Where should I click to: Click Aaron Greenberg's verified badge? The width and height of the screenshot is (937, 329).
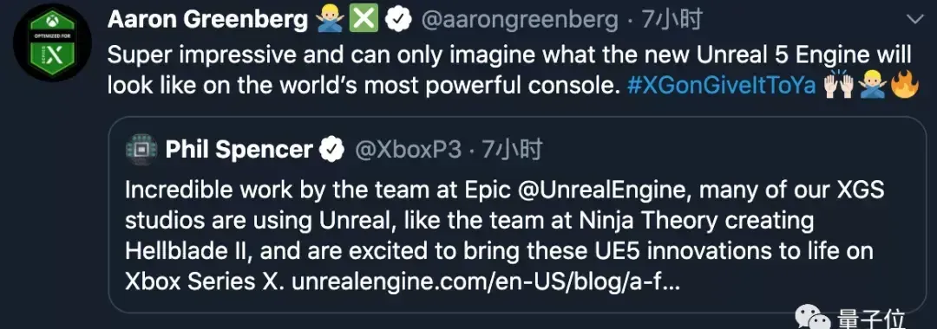click(x=398, y=21)
